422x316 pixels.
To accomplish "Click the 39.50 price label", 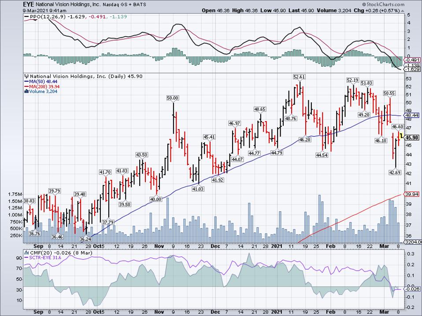I will click(125, 204).
